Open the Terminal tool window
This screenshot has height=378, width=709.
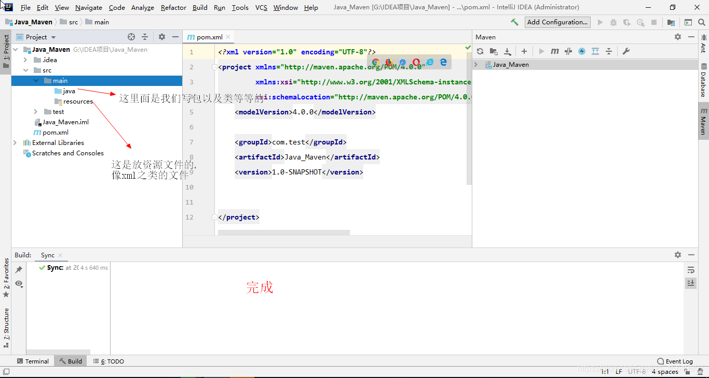point(33,361)
